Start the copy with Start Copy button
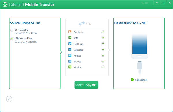Image resolution: width=173 pixels, height=112 pixels. 86,85
